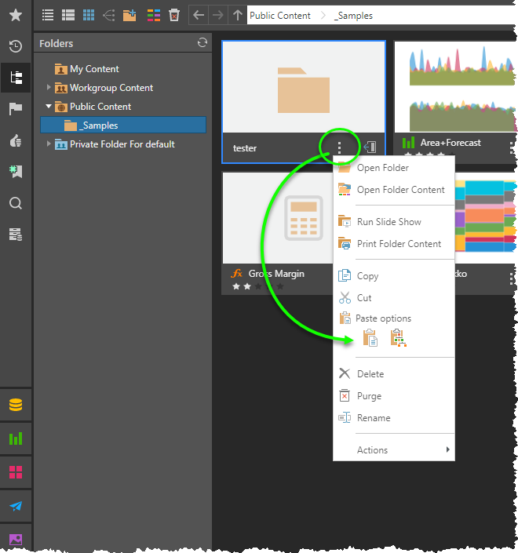This screenshot has height=553, width=518.
Task: Switch to thumbnail grid view
Action: click(89, 15)
